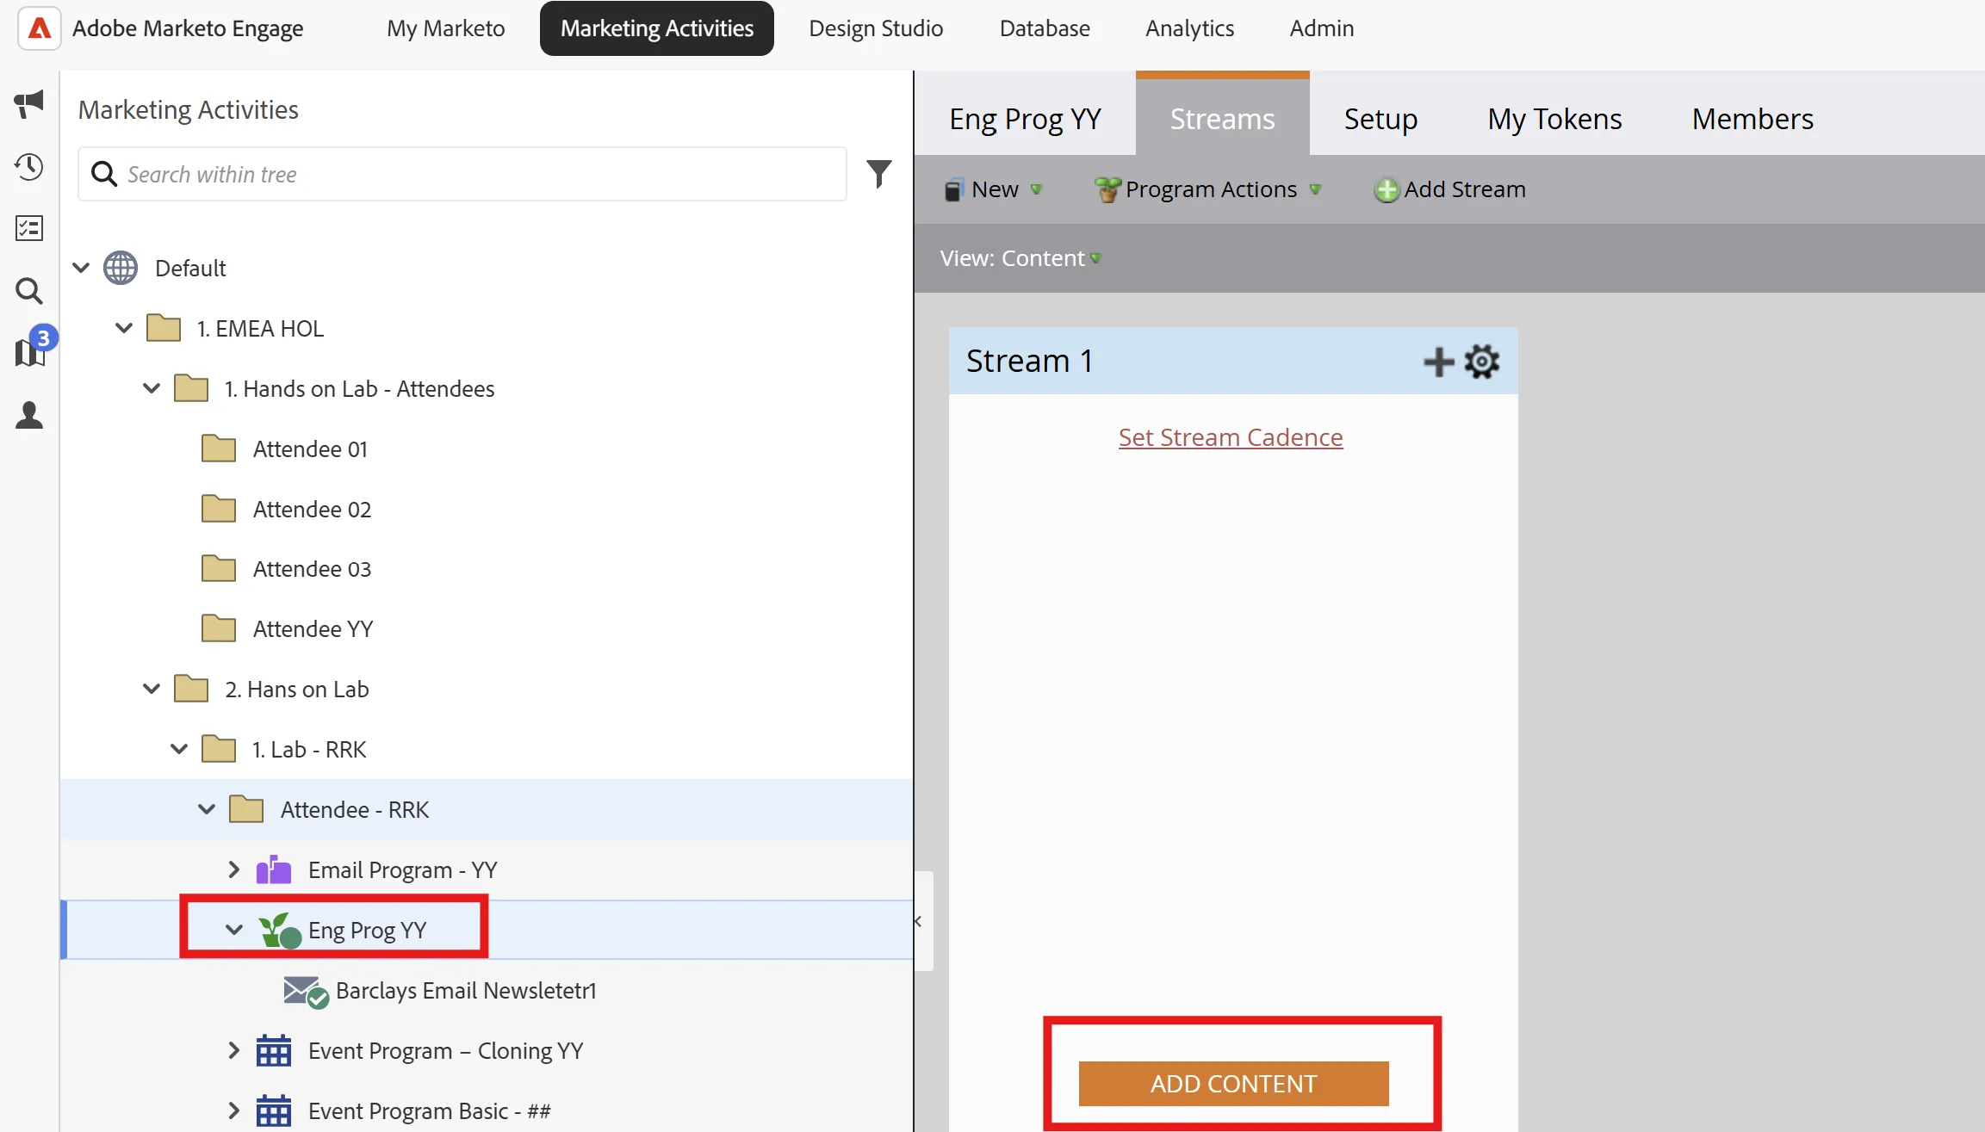Screen dimensions: 1985x1132
Task: Collapse the 1. Lab - RRK folder
Action: click(179, 749)
